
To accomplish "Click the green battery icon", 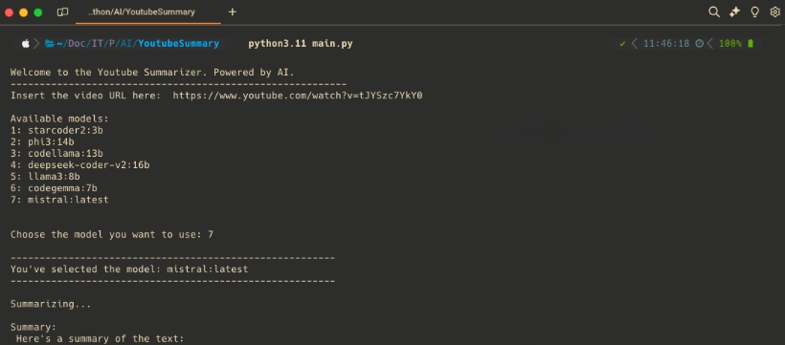I will tap(751, 44).
